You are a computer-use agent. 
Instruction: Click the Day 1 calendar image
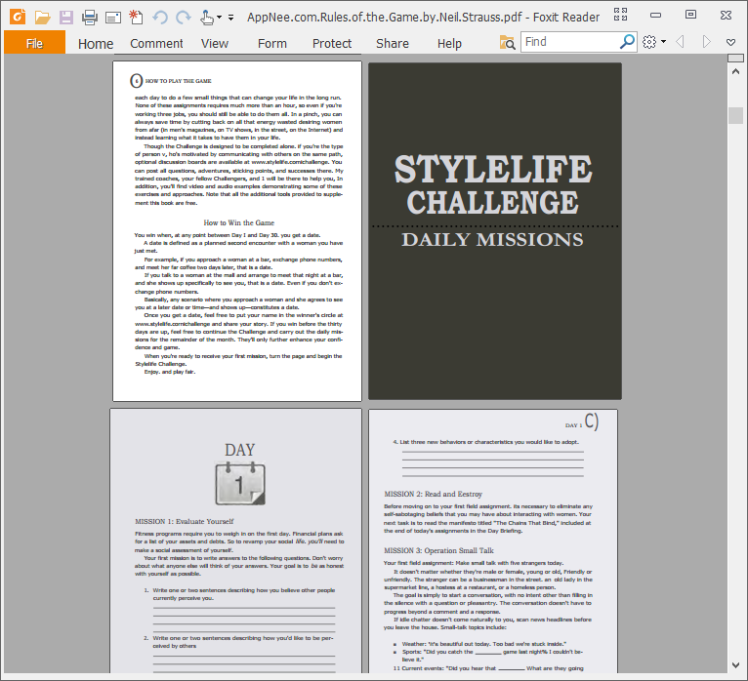coord(240,483)
